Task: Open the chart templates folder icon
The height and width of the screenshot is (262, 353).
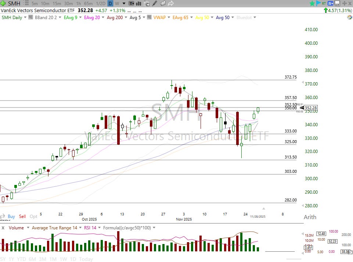Action: click(163, 4)
